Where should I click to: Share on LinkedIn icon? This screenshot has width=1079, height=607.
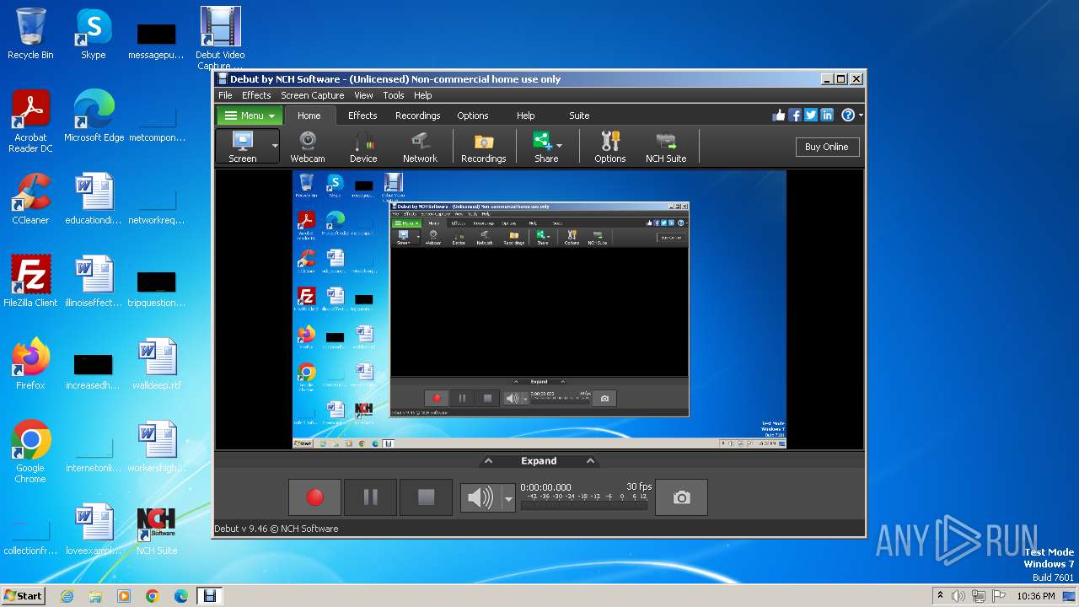coord(827,115)
